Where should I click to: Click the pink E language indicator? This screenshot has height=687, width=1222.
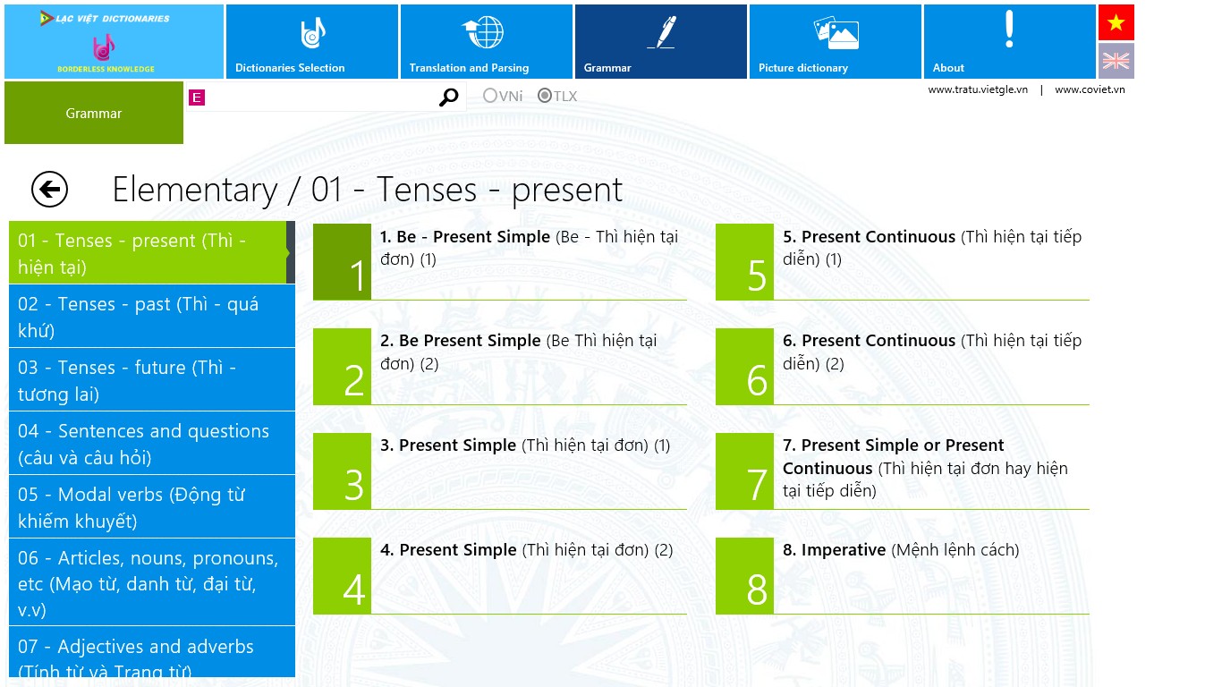197,98
